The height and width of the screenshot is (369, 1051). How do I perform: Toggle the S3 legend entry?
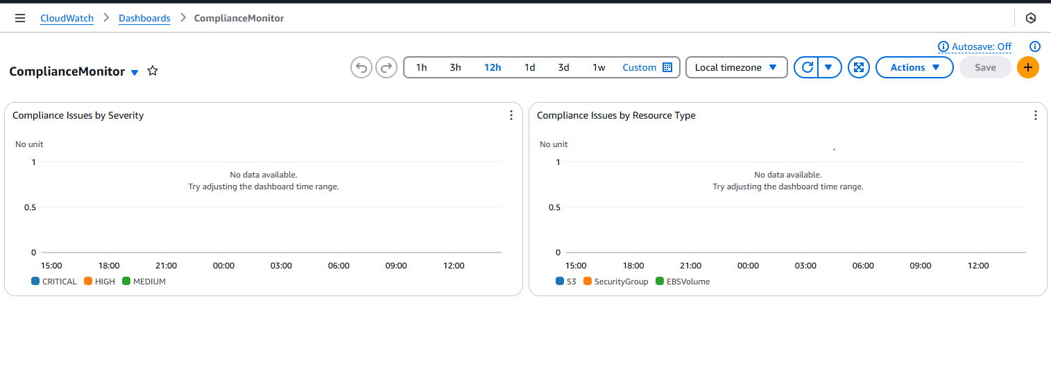click(x=566, y=282)
